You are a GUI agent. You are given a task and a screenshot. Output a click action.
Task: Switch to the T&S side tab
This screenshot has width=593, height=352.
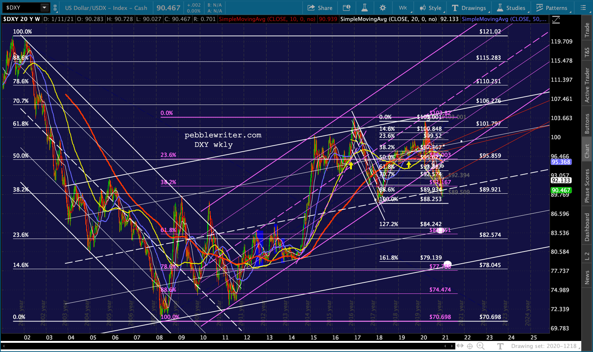click(587, 53)
